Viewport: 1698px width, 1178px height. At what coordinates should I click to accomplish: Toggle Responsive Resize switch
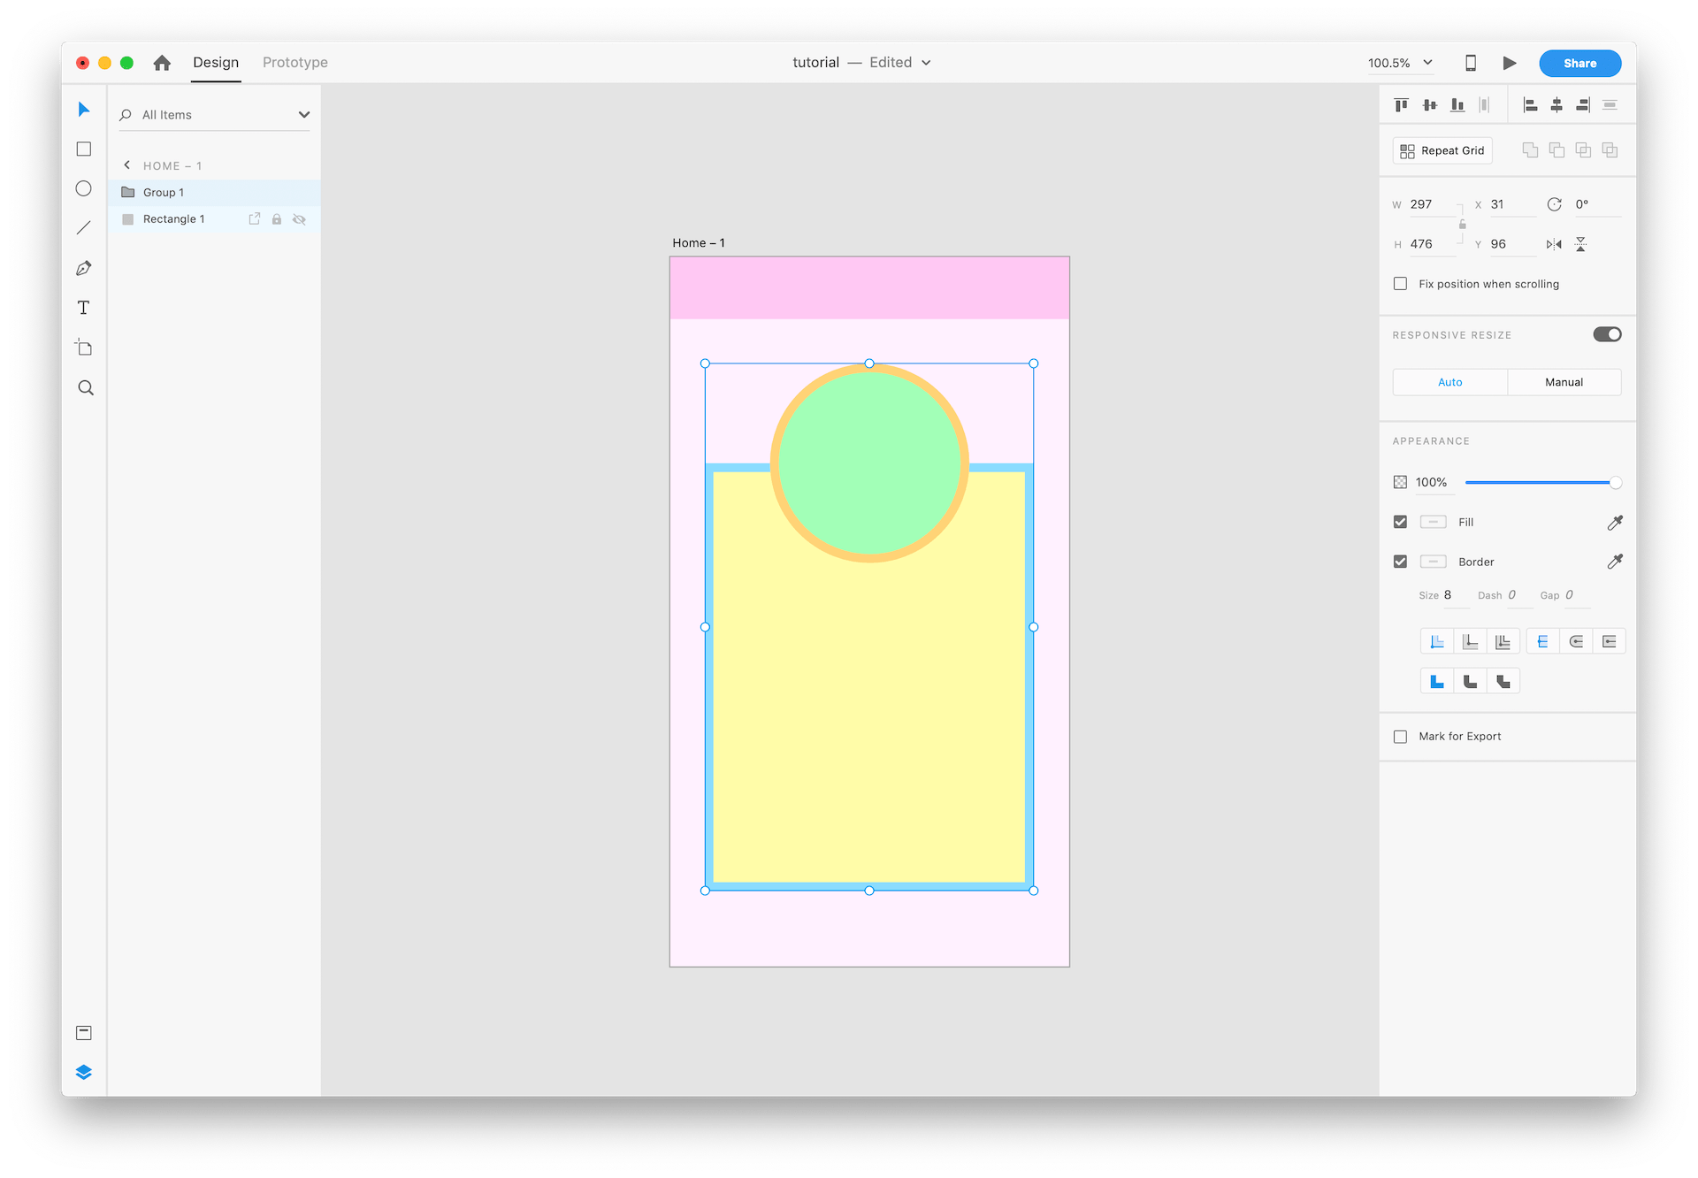click(x=1607, y=334)
